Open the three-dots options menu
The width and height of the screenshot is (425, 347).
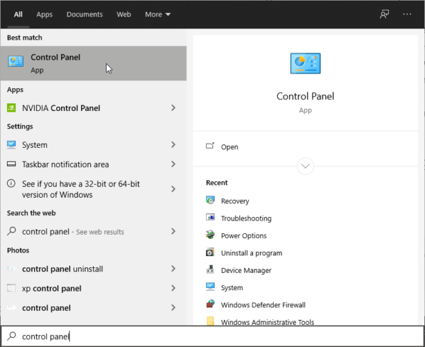407,14
